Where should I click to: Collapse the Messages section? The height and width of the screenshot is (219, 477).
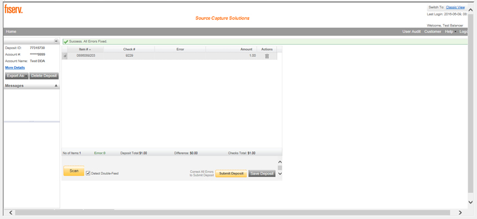pyautogui.click(x=56, y=86)
